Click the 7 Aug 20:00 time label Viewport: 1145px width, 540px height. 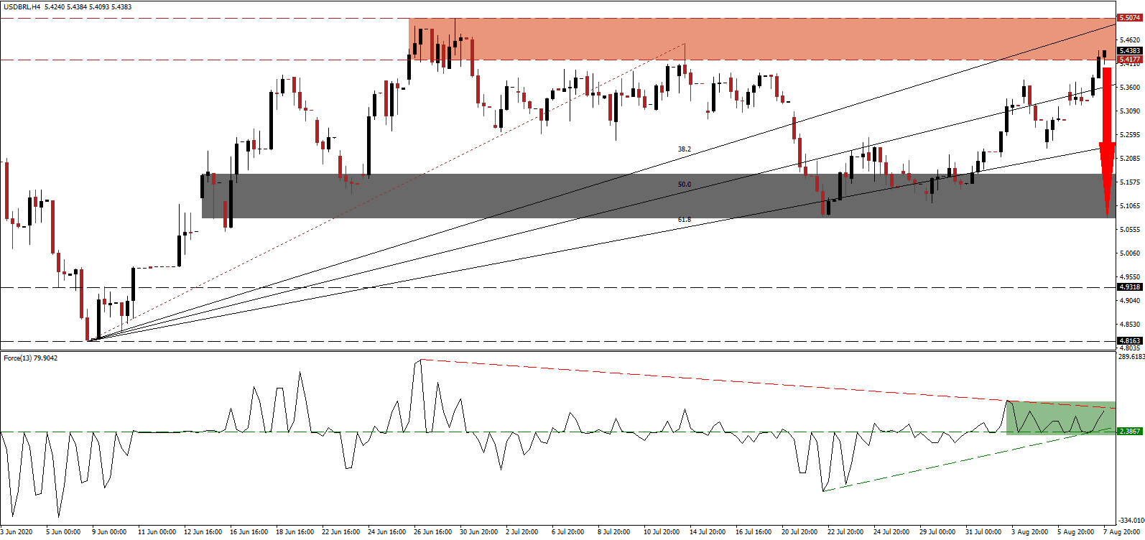1119,532
